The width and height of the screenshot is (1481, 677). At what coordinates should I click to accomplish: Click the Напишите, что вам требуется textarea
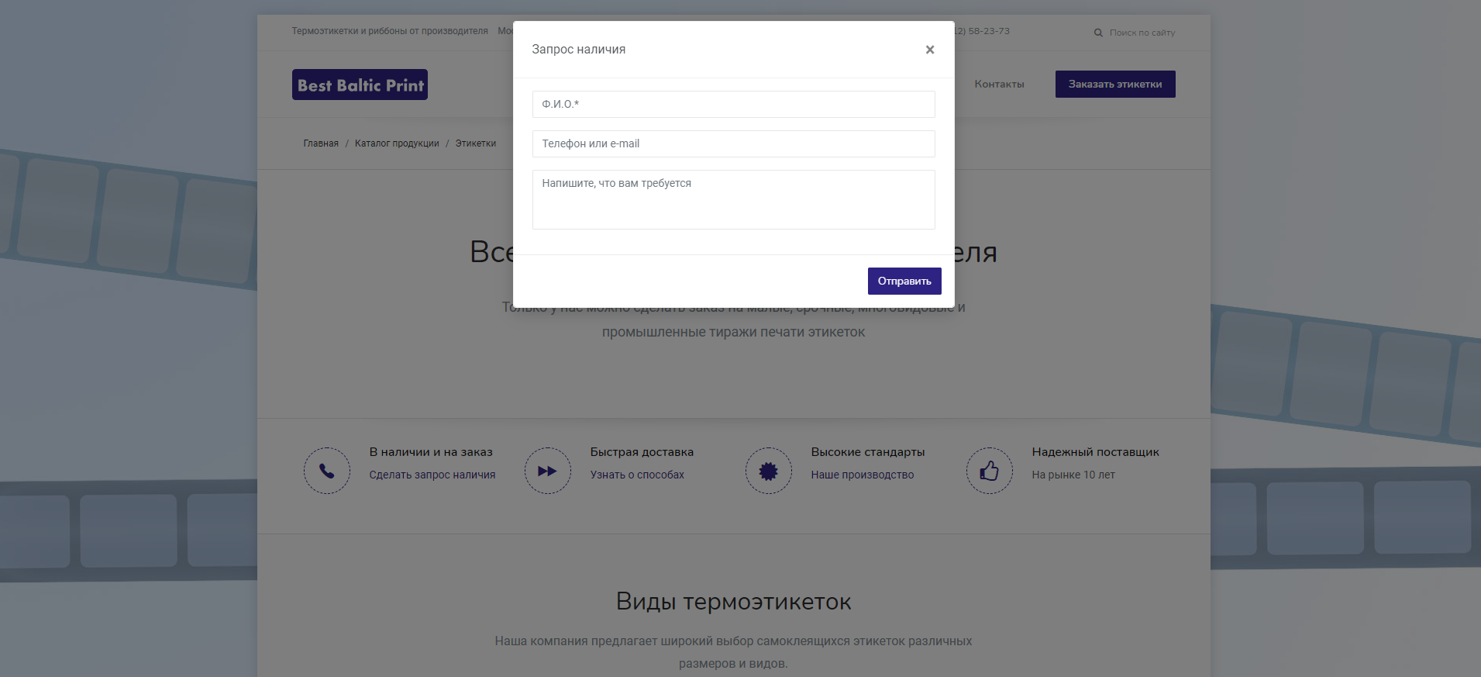[733, 199]
